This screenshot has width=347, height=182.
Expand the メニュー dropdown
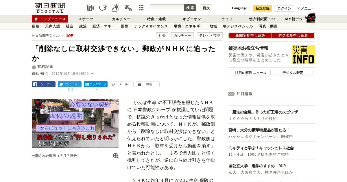click(306, 8)
